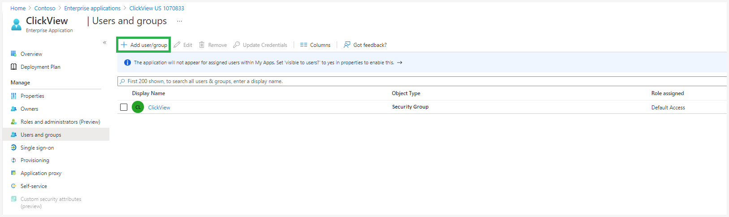Click the Update Credentials key icon
Screen dimensions: 729x217
point(236,45)
